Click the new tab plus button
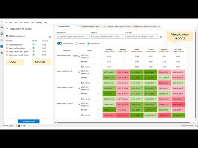Screen dimensions: 198x148 160,26
